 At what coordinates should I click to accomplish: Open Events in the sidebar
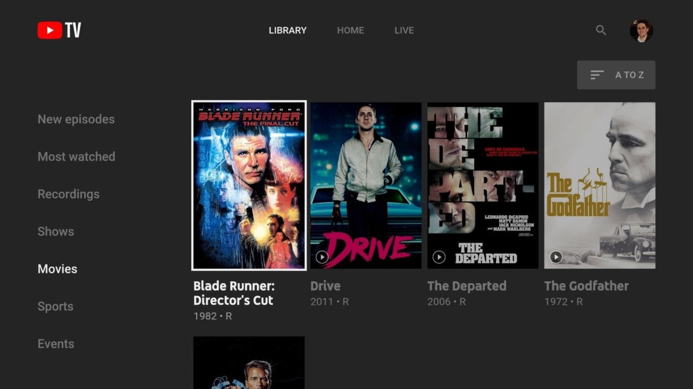tap(56, 344)
